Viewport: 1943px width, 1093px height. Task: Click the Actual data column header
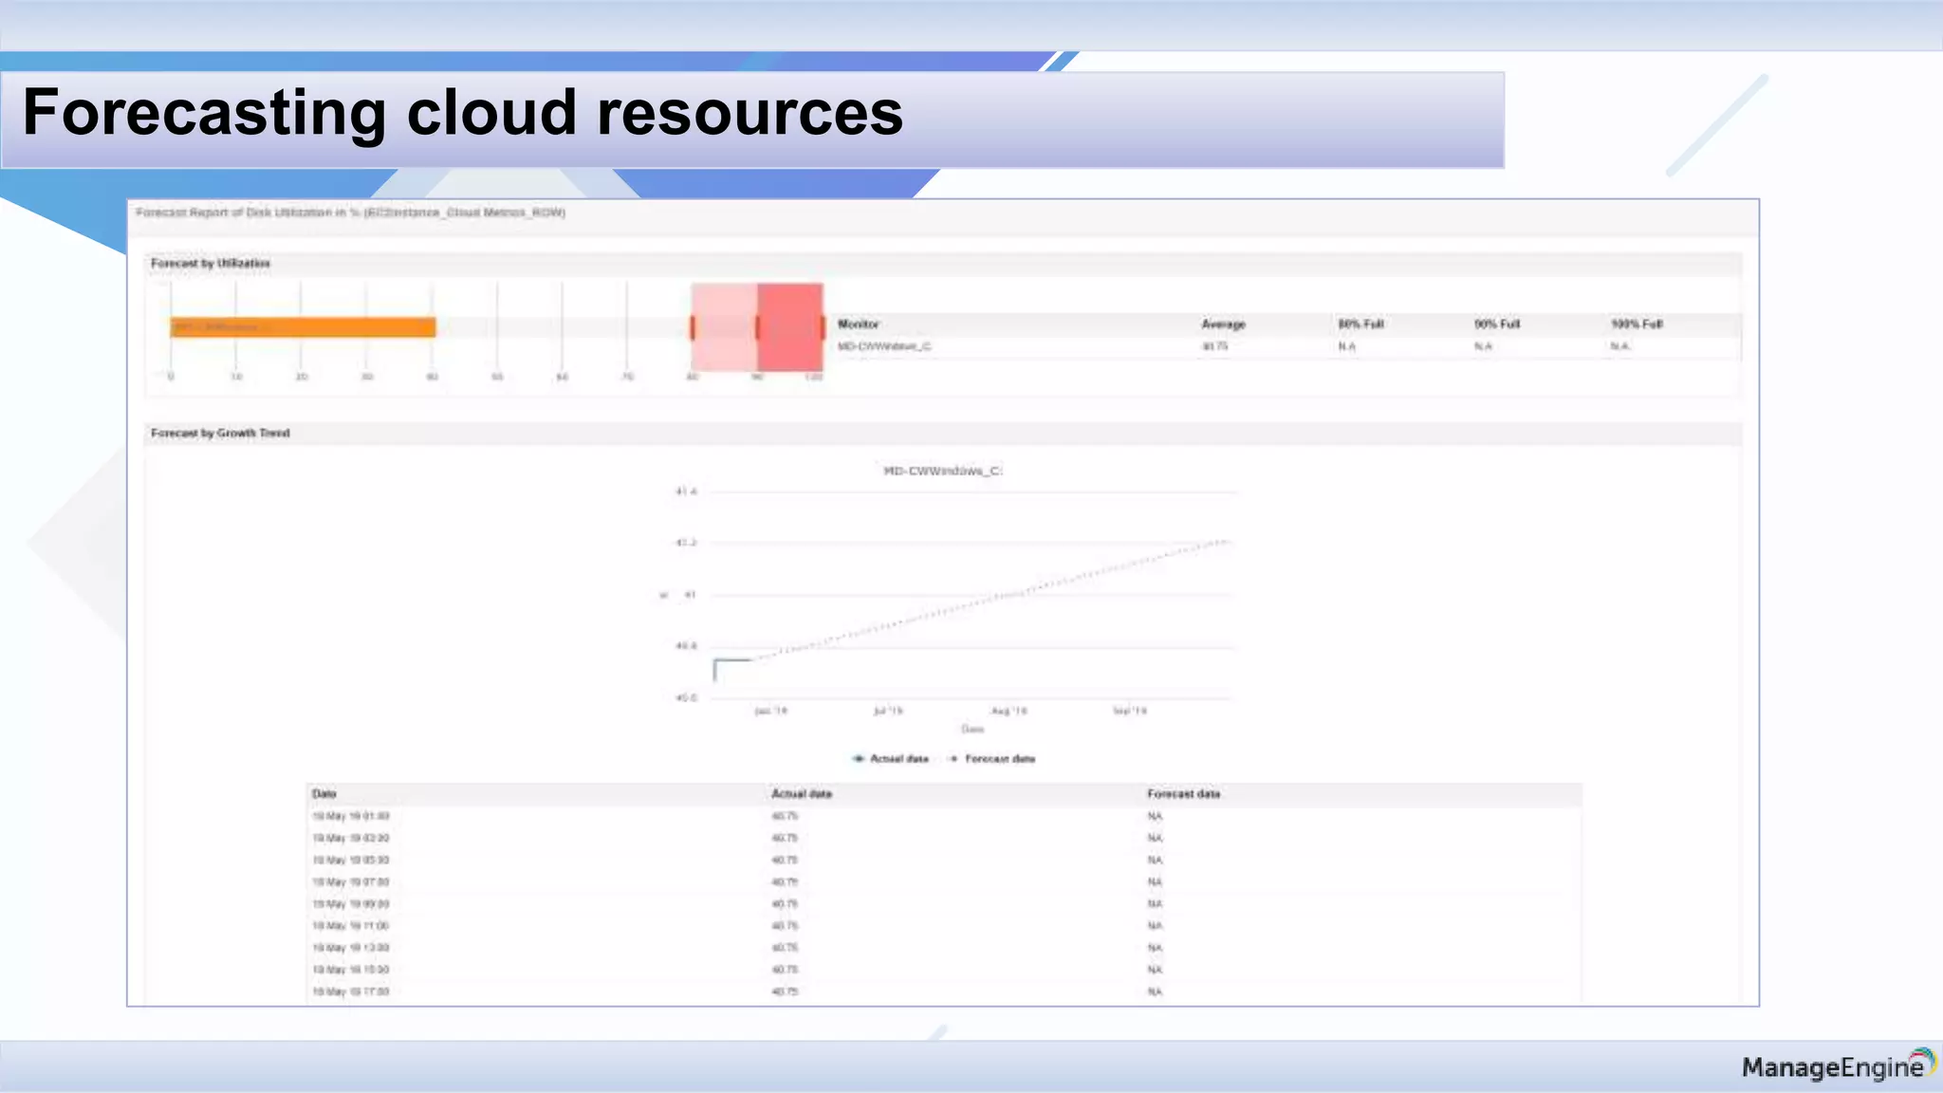tap(802, 794)
